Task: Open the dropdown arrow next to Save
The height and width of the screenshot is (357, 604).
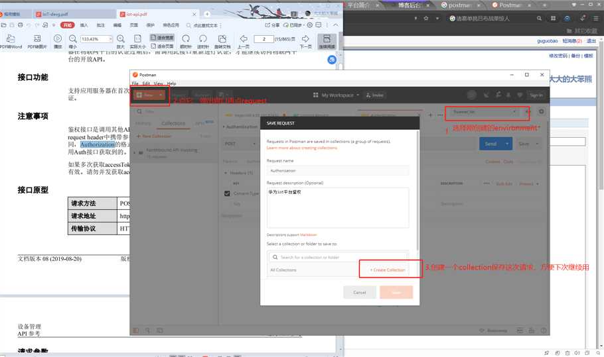Action: (x=536, y=144)
